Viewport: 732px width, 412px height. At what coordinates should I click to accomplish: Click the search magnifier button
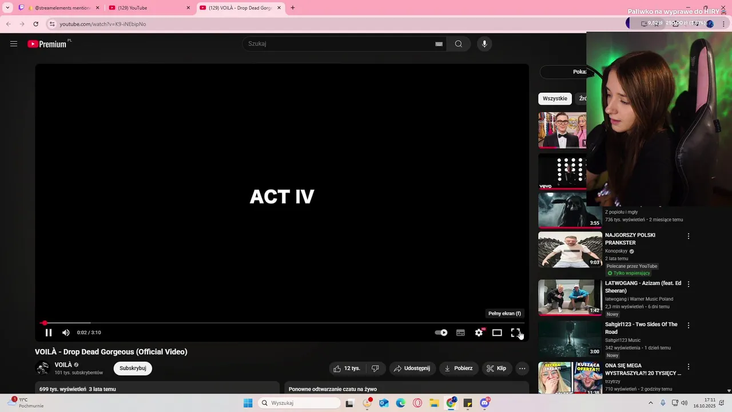459,44
